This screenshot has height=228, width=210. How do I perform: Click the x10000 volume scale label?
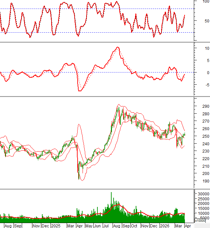coord(200,220)
